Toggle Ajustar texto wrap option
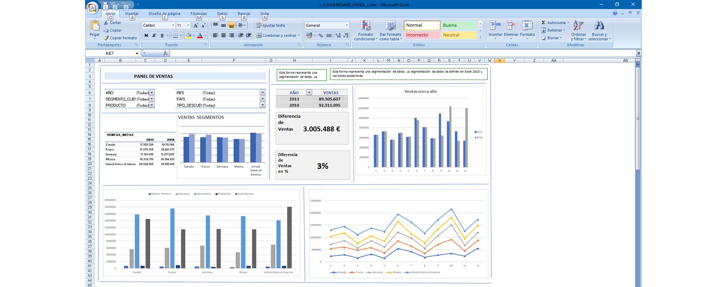The image size is (728, 287). [x=271, y=25]
